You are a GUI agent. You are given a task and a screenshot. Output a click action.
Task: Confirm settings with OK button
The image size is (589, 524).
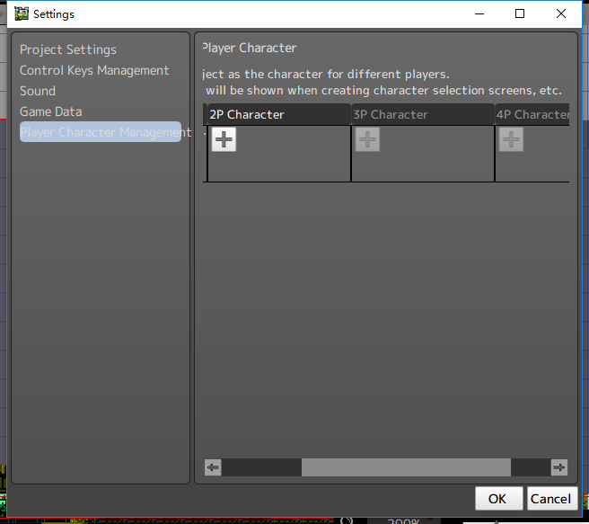tap(498, 499)
